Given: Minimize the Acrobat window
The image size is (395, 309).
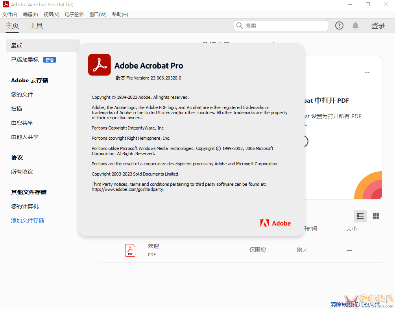Looking at the screenshot, I should click(350, 4).
